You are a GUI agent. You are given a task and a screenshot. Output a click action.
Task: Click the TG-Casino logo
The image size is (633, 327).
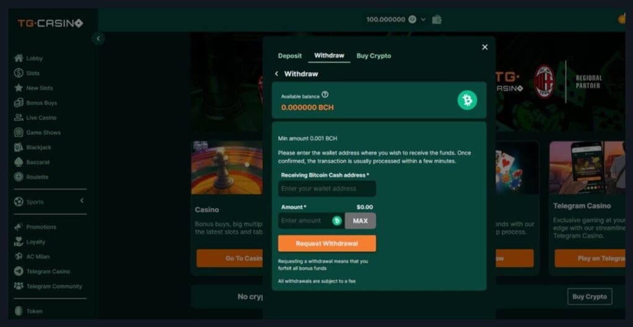click(50, 23)
